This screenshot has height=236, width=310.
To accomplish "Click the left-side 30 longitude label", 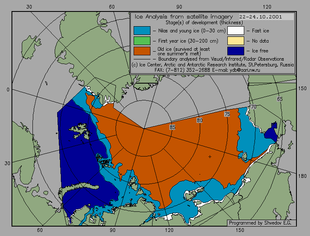I will click(x=7, y=163).
